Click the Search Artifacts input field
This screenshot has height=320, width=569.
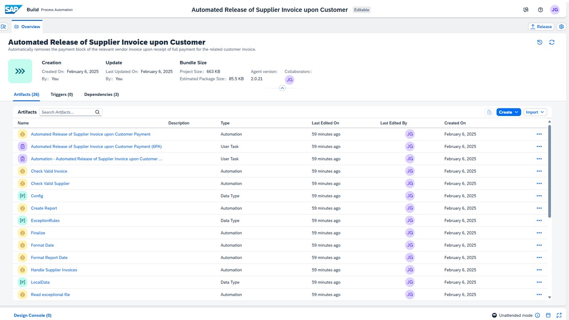[x=67, y=112]
